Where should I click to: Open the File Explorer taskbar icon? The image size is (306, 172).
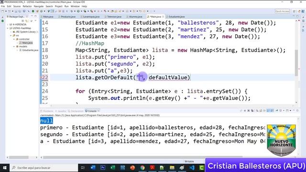[172, 168]
